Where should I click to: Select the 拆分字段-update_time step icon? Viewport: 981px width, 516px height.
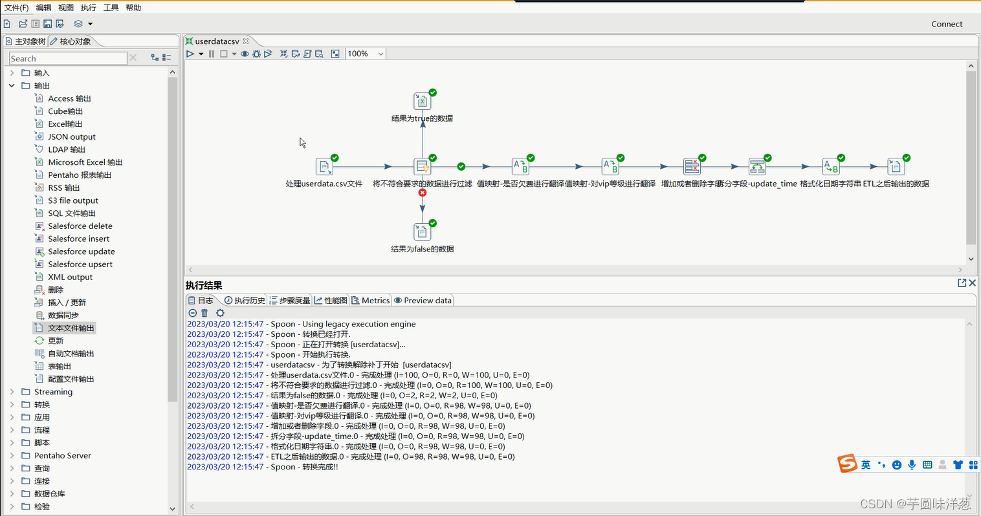point(757,166)
